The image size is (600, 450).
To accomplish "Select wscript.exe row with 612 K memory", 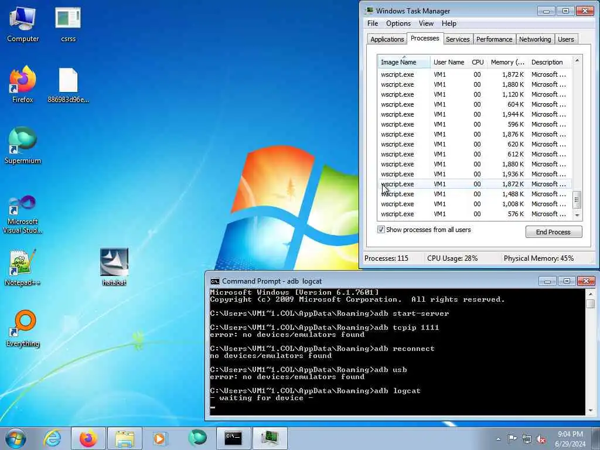I will (475, 154).
